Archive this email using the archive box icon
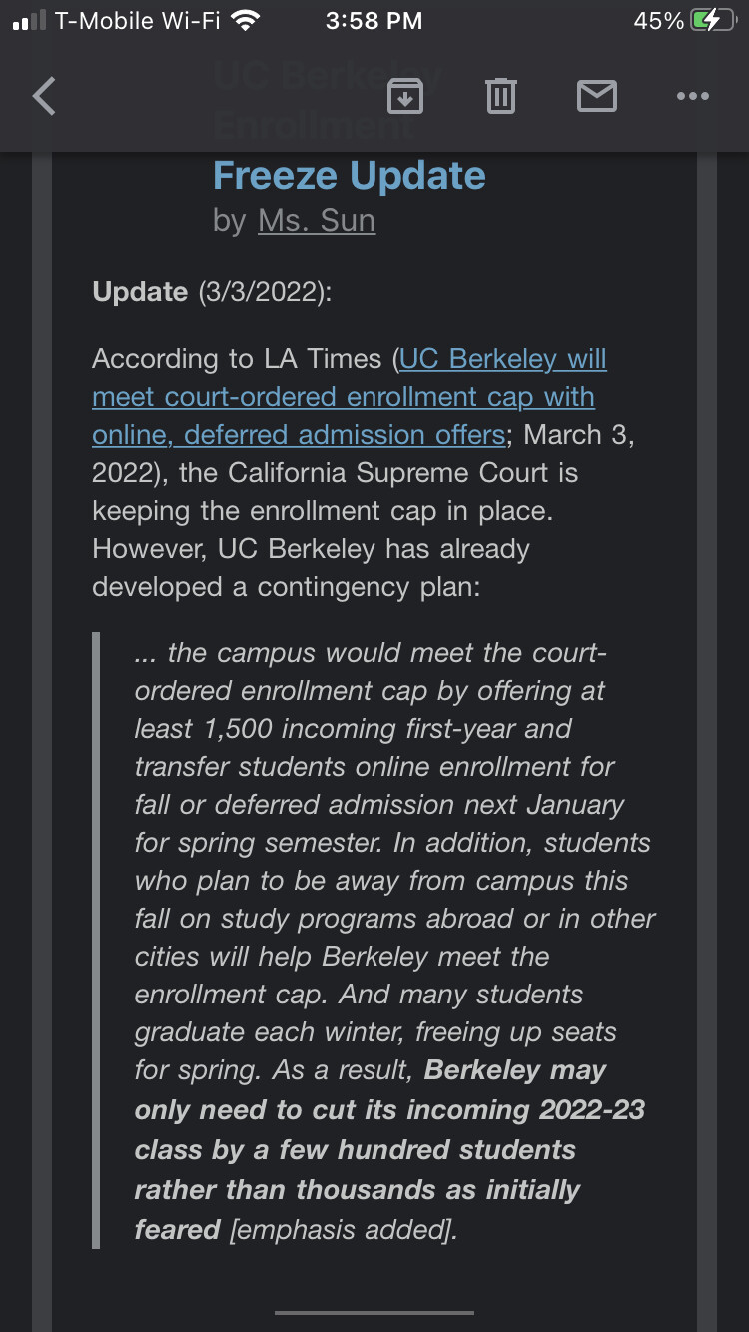Image resolution: width=749 pixels, height=1332 pixels. click(x=404, y=96)
